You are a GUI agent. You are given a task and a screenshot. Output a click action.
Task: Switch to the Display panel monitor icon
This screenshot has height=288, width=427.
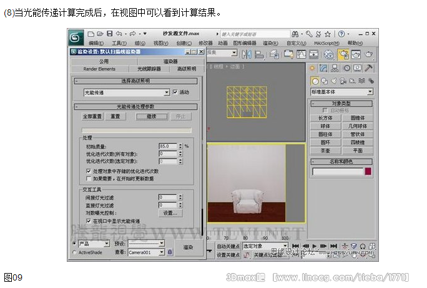pyautogui.click(x=357, y=68)
